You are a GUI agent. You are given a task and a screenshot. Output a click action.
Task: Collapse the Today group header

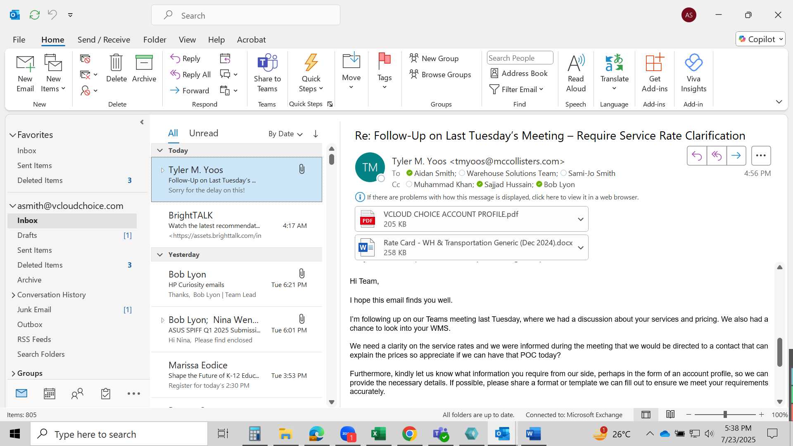(x=160, y=150)
